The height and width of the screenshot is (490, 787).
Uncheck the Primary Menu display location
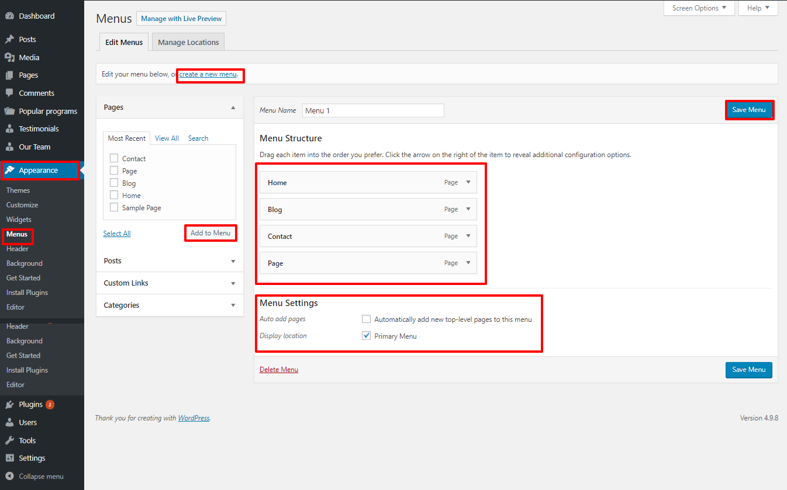point(367,336)
